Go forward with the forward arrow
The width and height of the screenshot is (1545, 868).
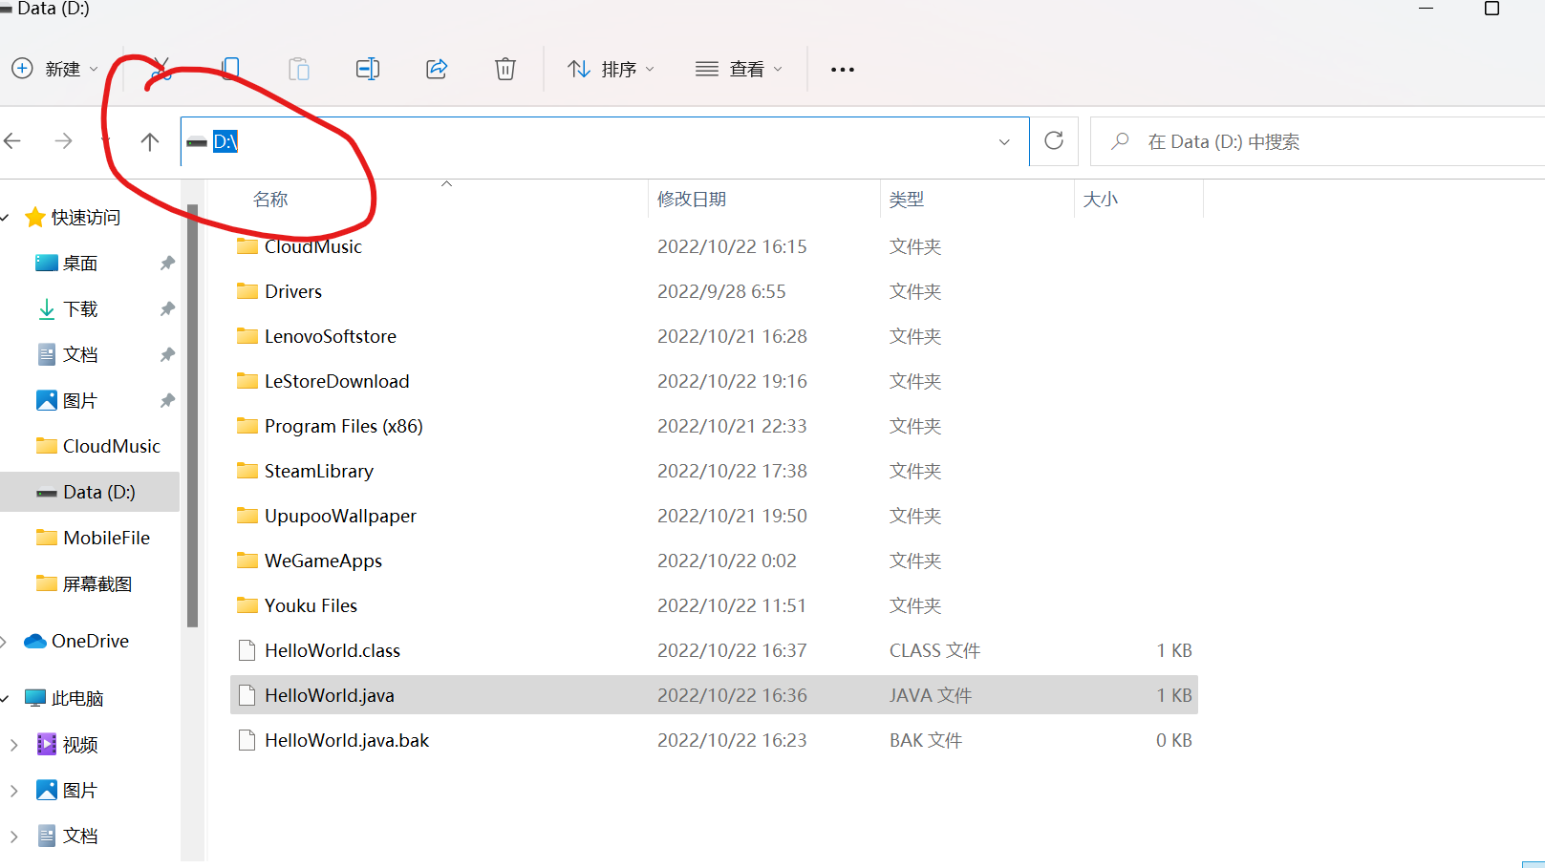[64, 141]
